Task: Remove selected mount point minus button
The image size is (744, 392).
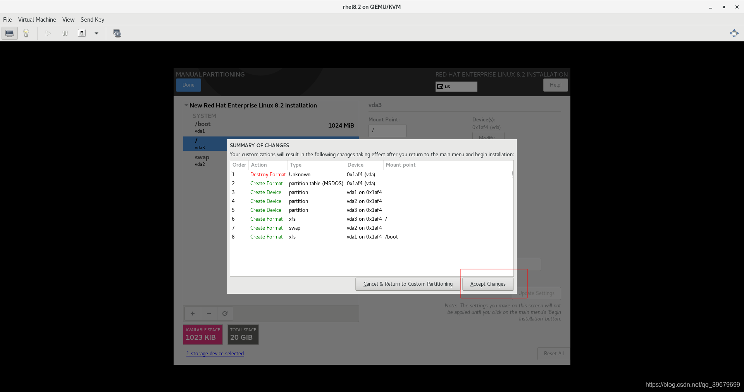Action: click(x=209, y=314)
